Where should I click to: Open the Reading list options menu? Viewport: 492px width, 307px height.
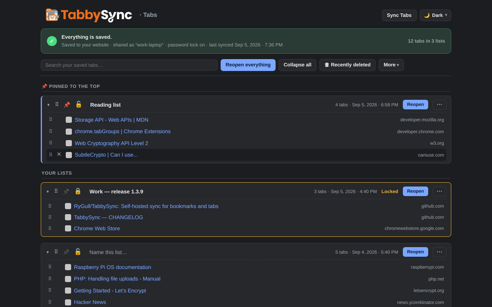click(439, 105)
